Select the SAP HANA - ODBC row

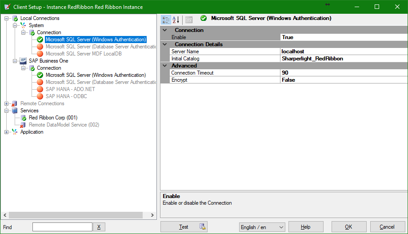66,96
